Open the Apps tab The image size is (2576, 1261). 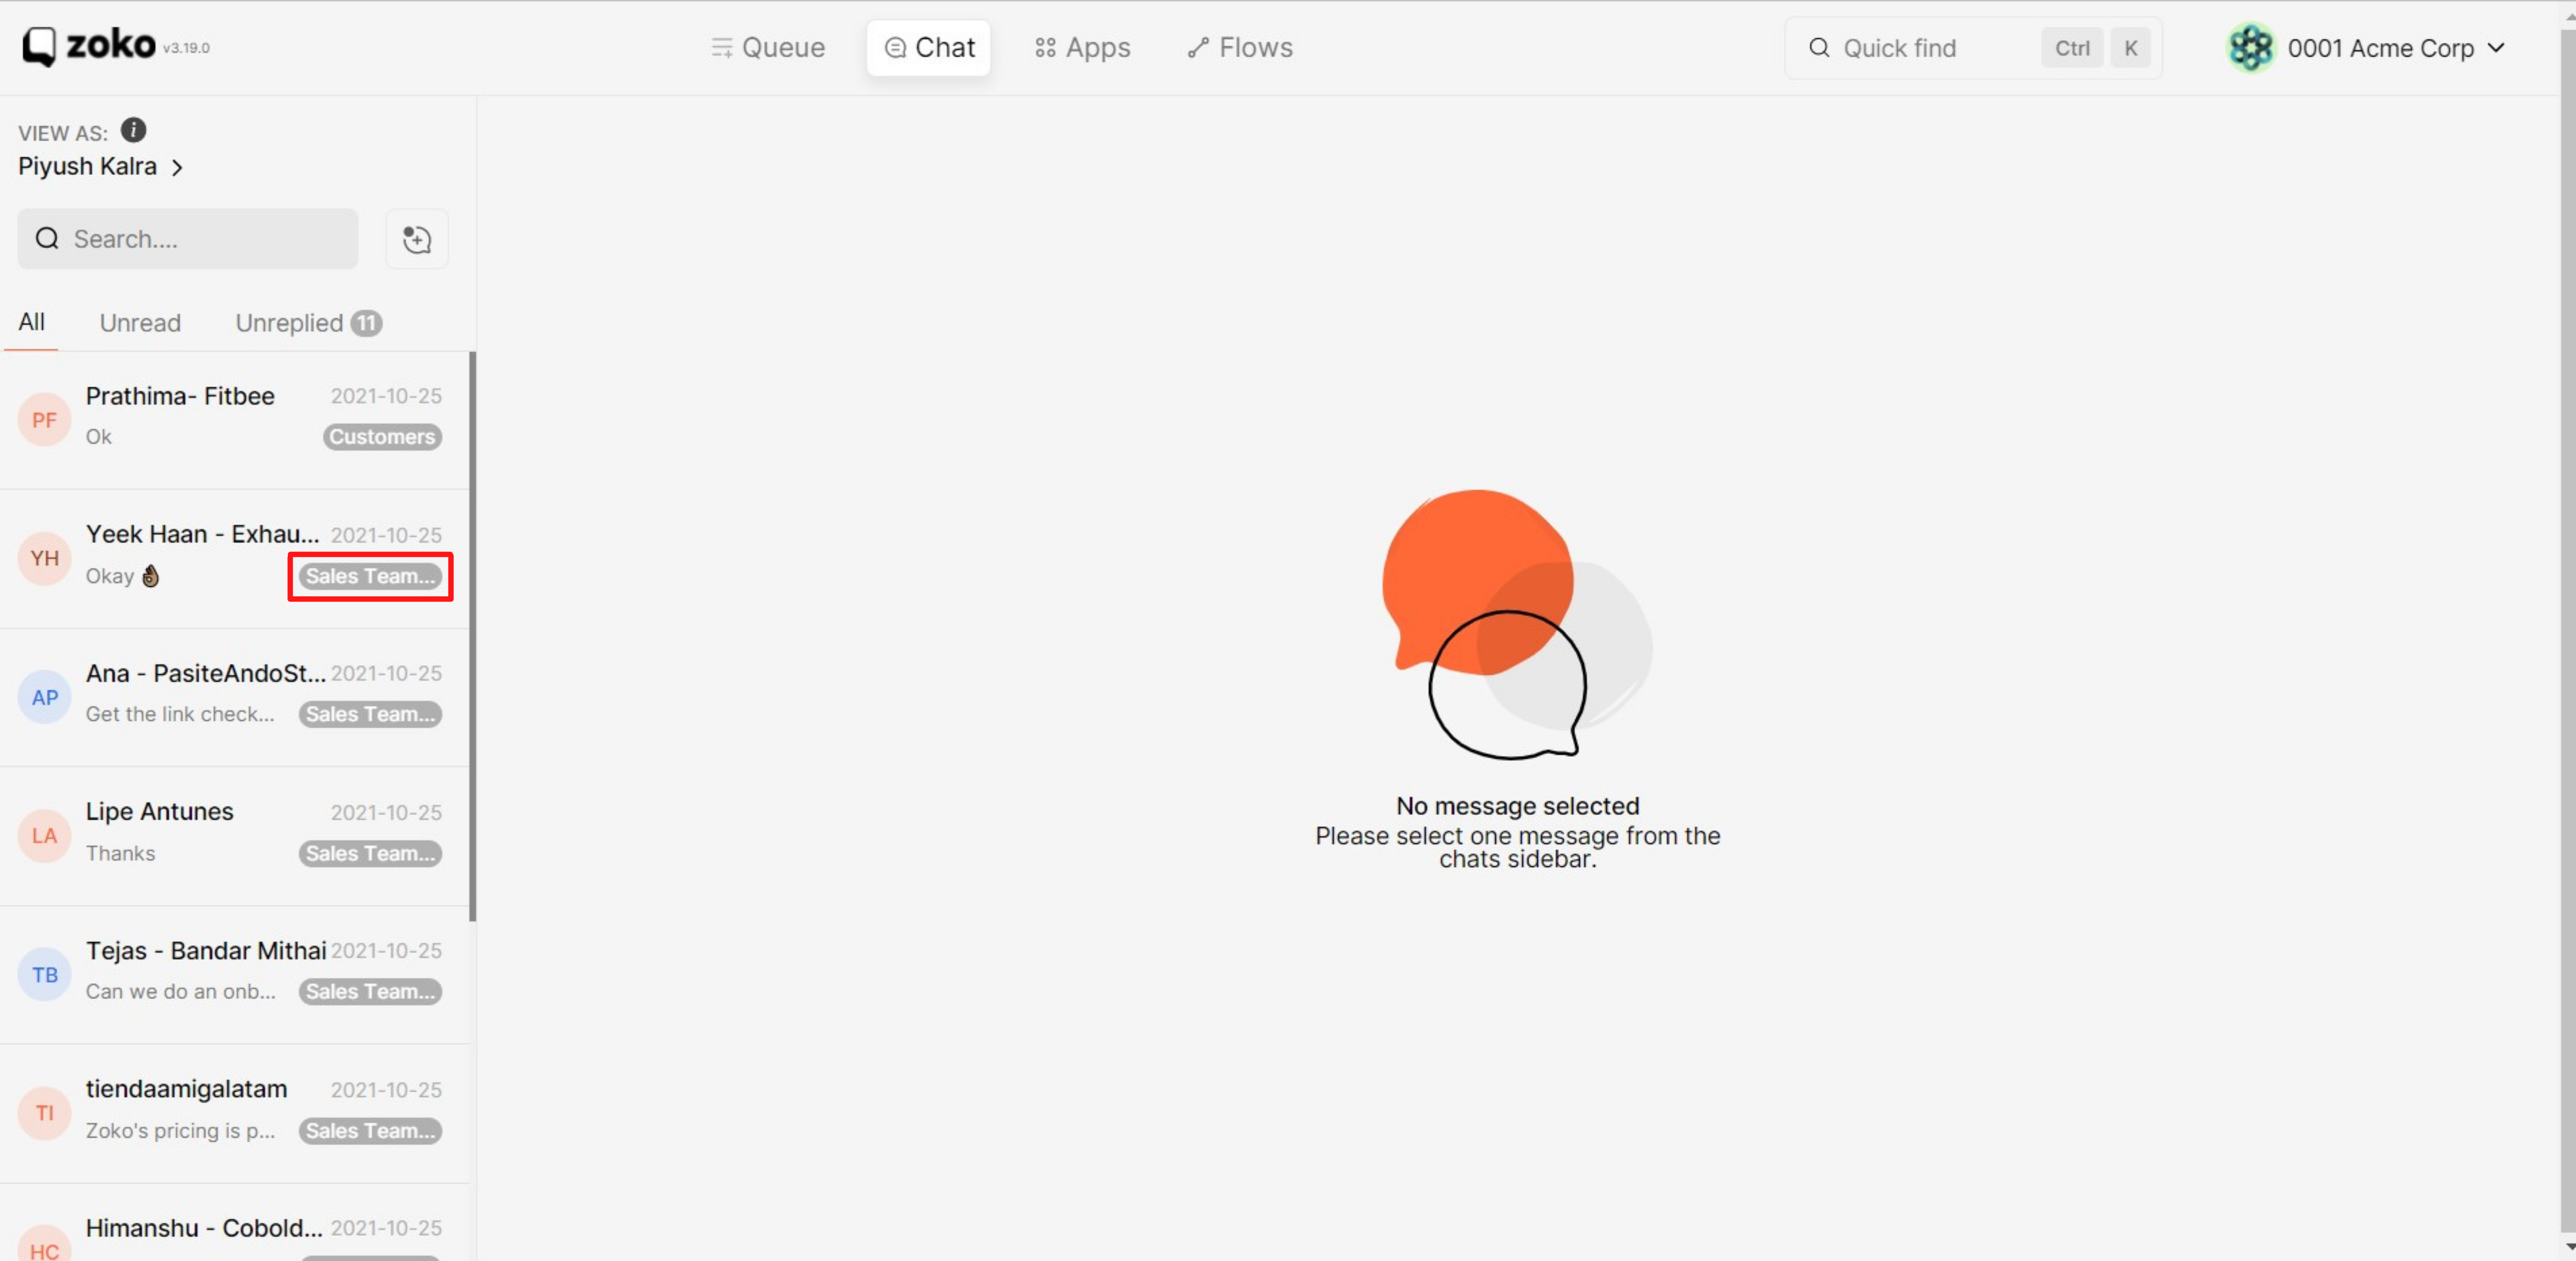pos(1083,48)
